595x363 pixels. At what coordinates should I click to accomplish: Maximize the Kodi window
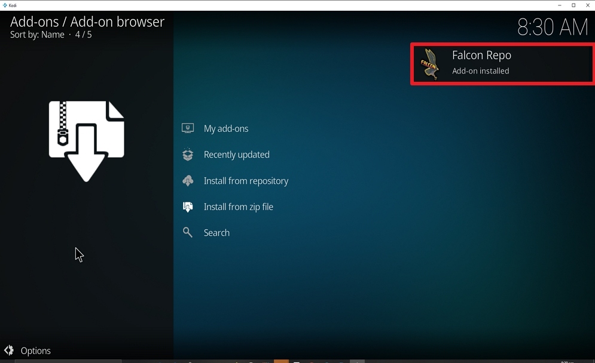(x=573, y=5)
